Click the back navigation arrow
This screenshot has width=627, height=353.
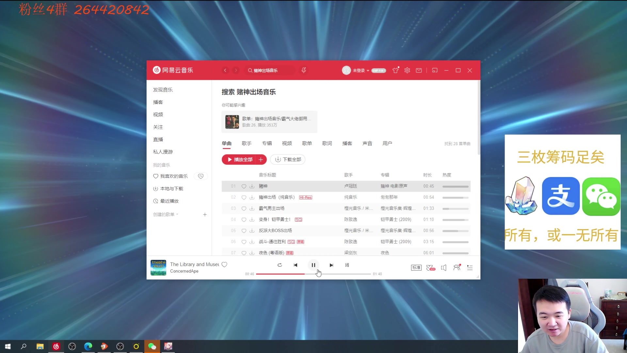coord(225,70)
